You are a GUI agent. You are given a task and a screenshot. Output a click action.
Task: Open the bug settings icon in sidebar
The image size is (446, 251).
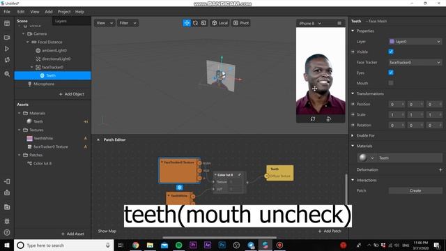7,221
